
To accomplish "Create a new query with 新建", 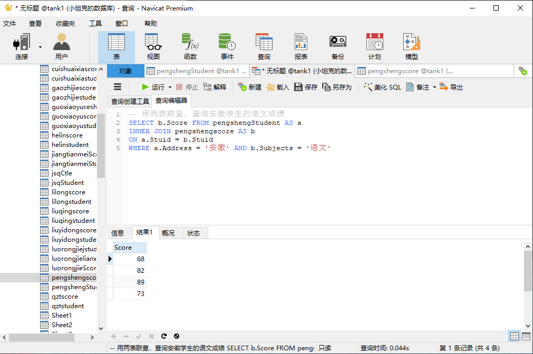I will (250, 87).
